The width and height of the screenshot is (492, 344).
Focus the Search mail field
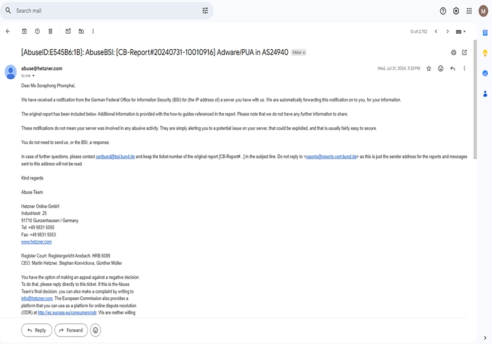(x=106, y=10)
